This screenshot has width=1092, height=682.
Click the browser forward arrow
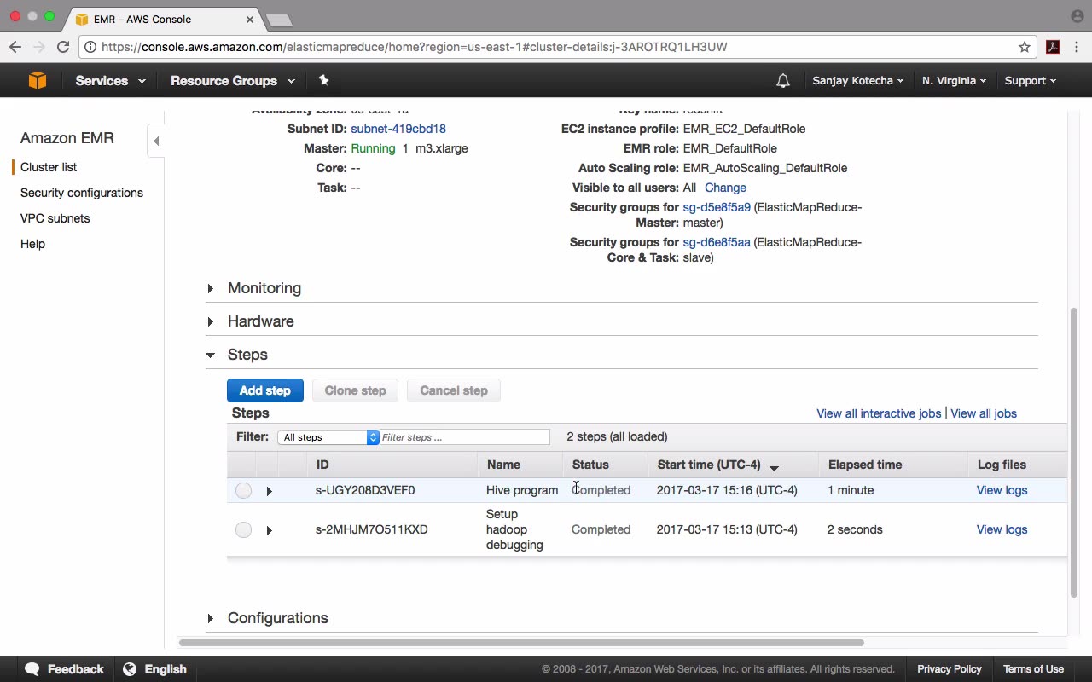point(39,47)
